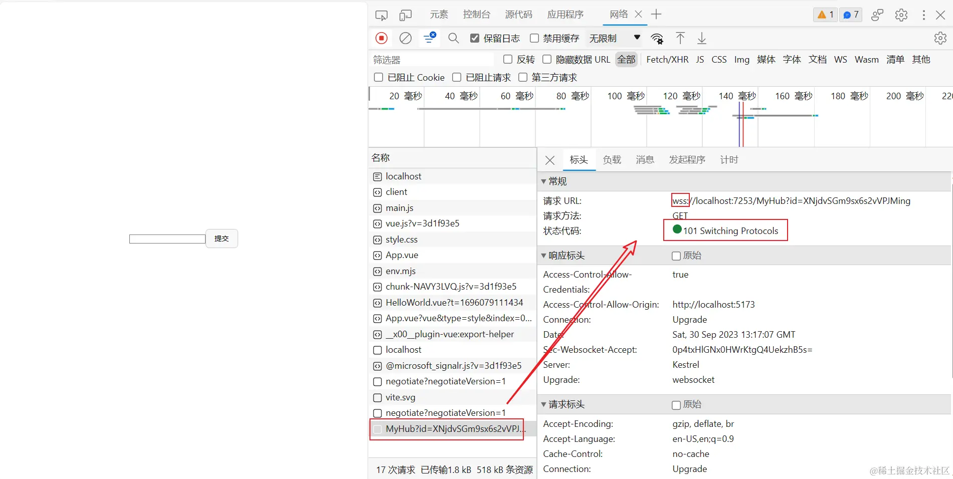Add a new DevTools tab with plus icon
Screen dimensions: 953x479
tap(656, 15)
